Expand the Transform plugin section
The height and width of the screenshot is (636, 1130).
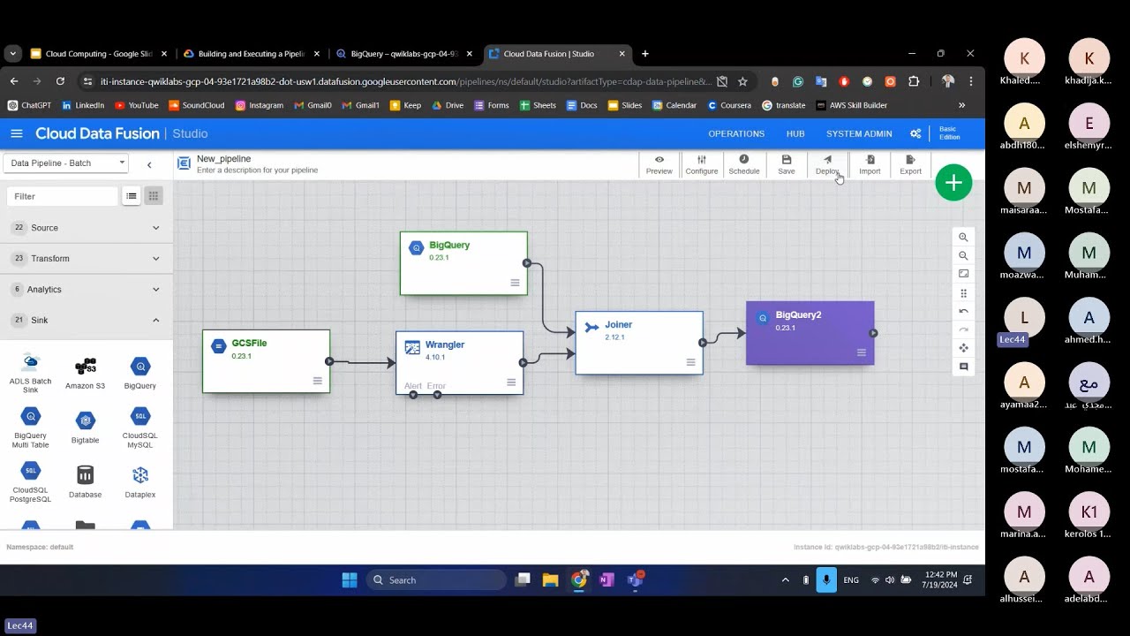tap(87, 259)
